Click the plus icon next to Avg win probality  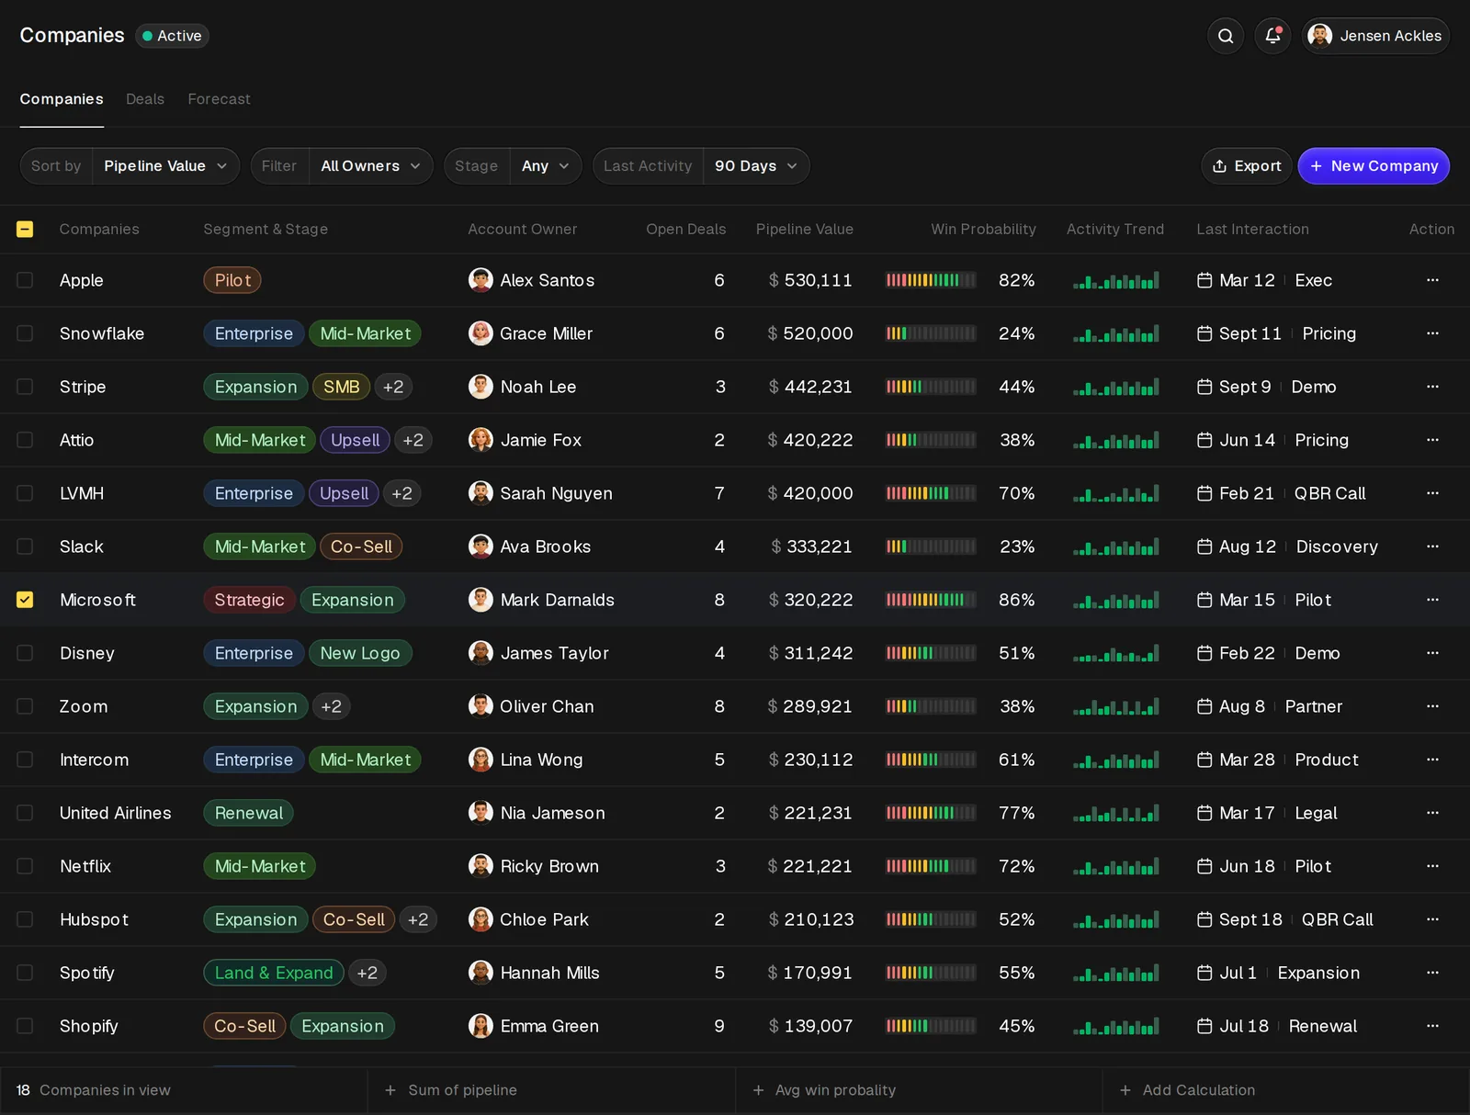(758, 1090)
